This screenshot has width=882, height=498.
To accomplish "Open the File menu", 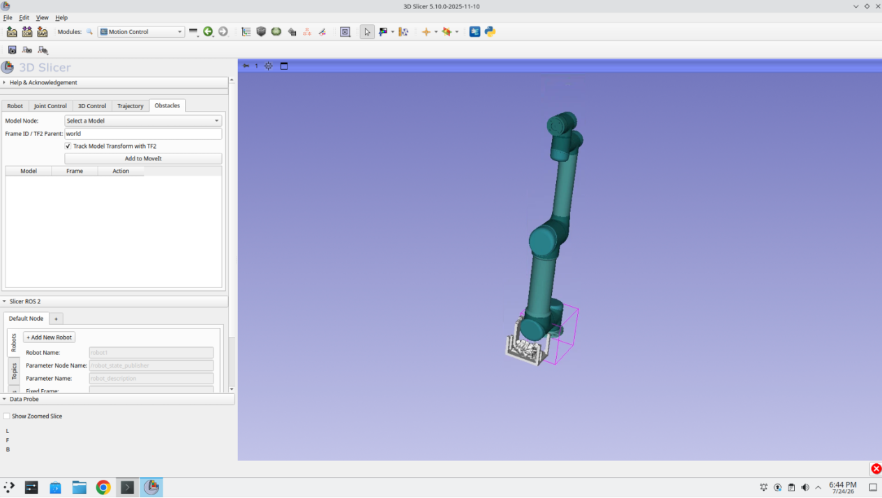I will (8, 17).
